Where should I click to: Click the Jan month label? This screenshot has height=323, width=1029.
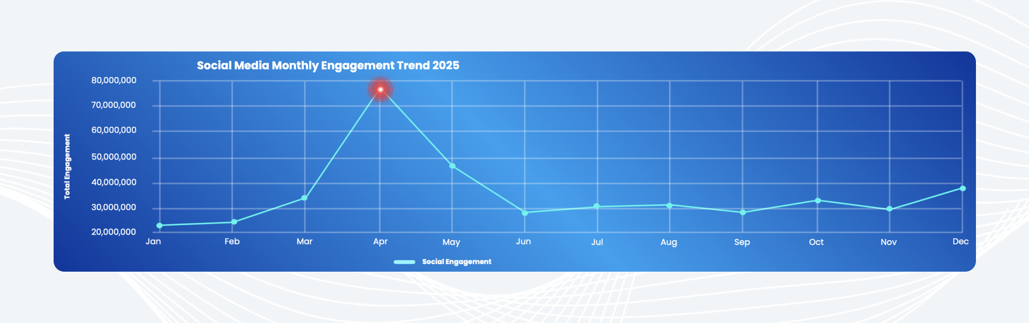click(153, 241)
